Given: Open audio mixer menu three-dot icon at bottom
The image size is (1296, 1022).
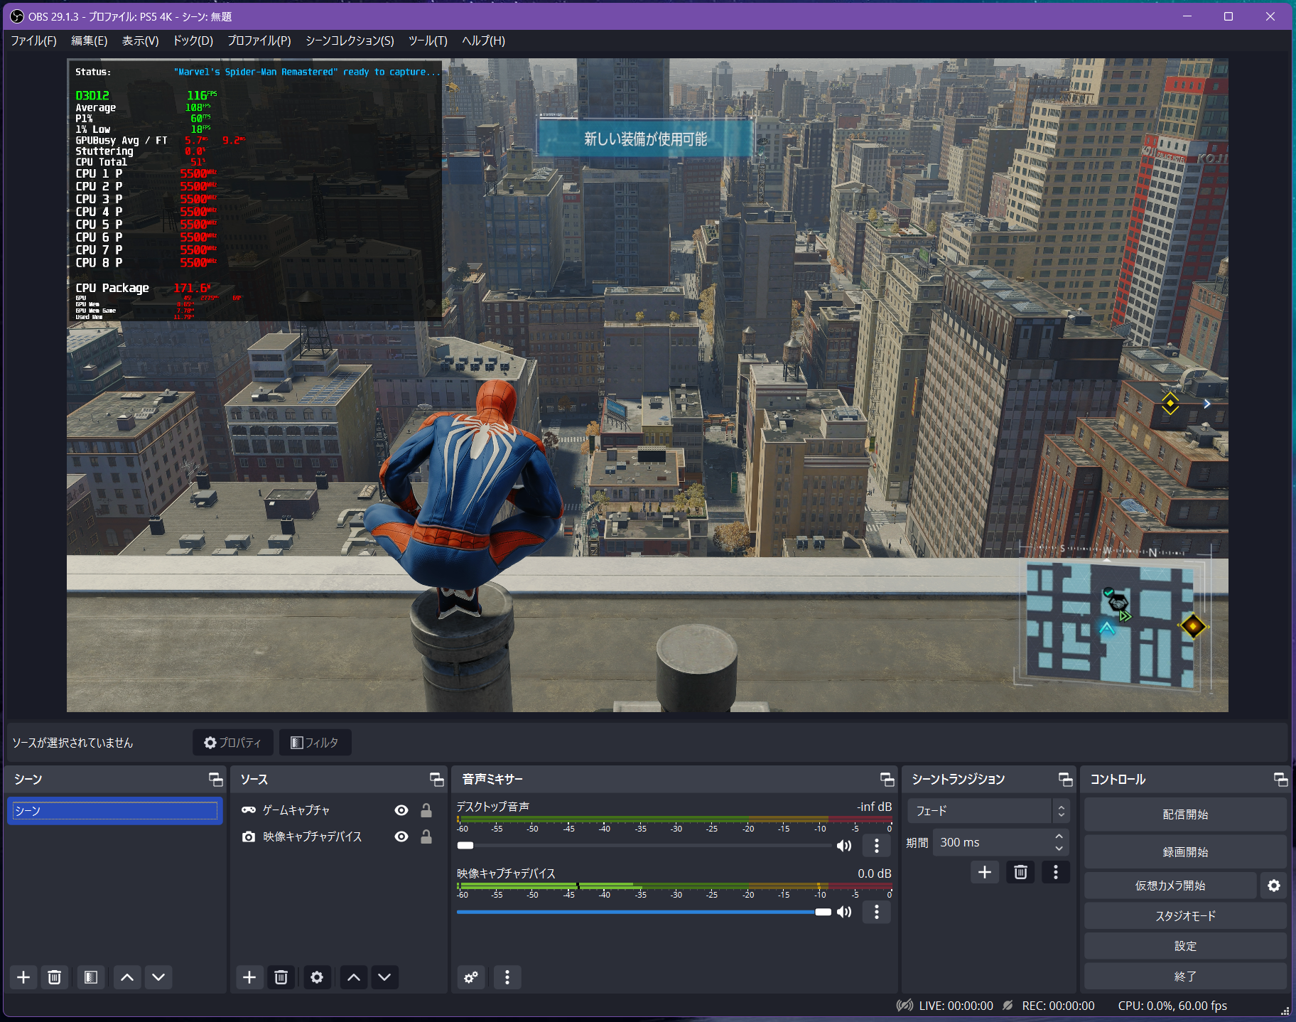Looking at the screenshot, I should coord(507,977).
